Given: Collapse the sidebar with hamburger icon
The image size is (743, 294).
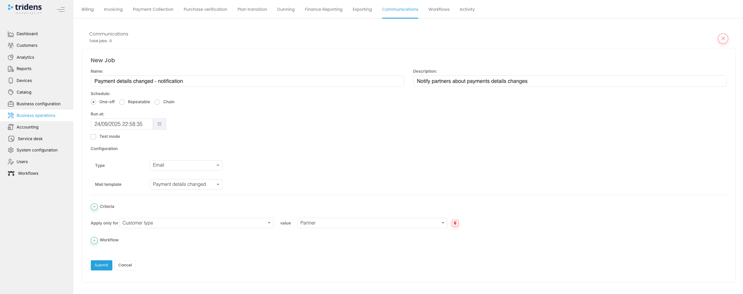Looking at the screenshot, I should [x=61, y=10].
